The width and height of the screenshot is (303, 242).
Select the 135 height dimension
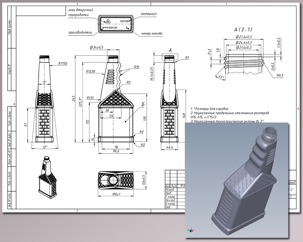tap(145, 118)
